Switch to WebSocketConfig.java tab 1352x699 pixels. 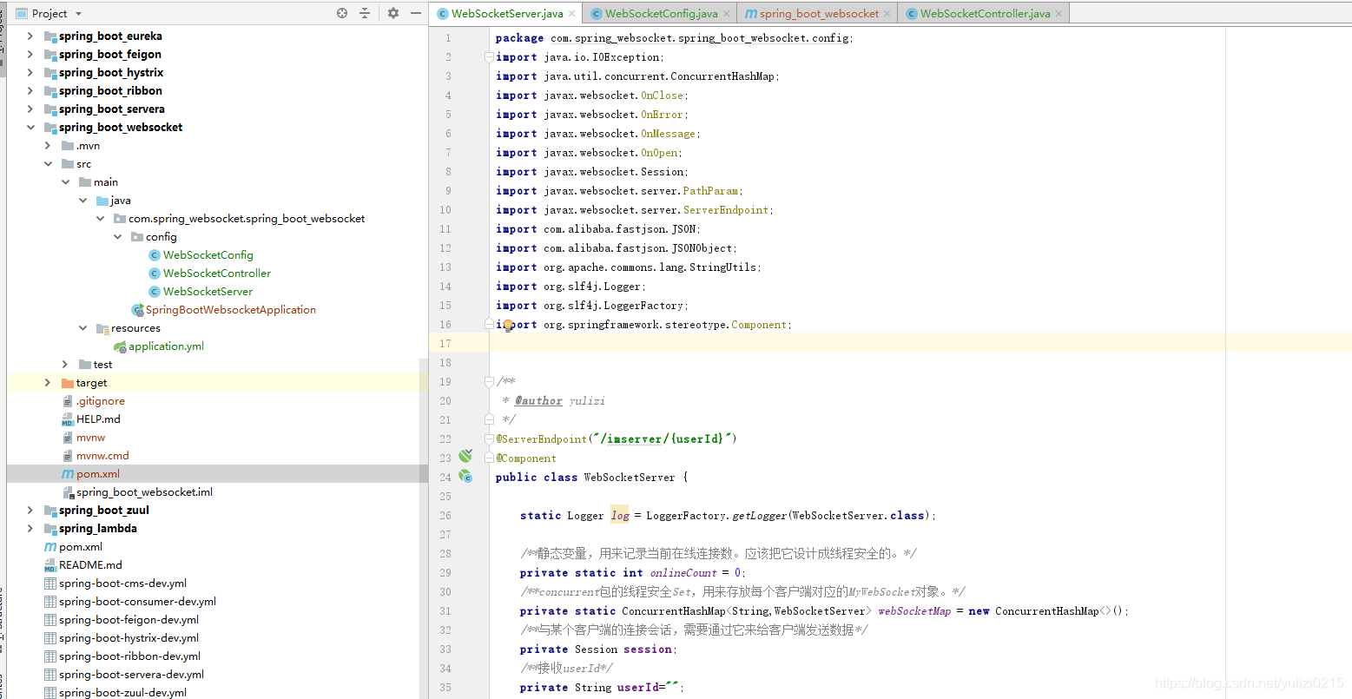point(661,13)
